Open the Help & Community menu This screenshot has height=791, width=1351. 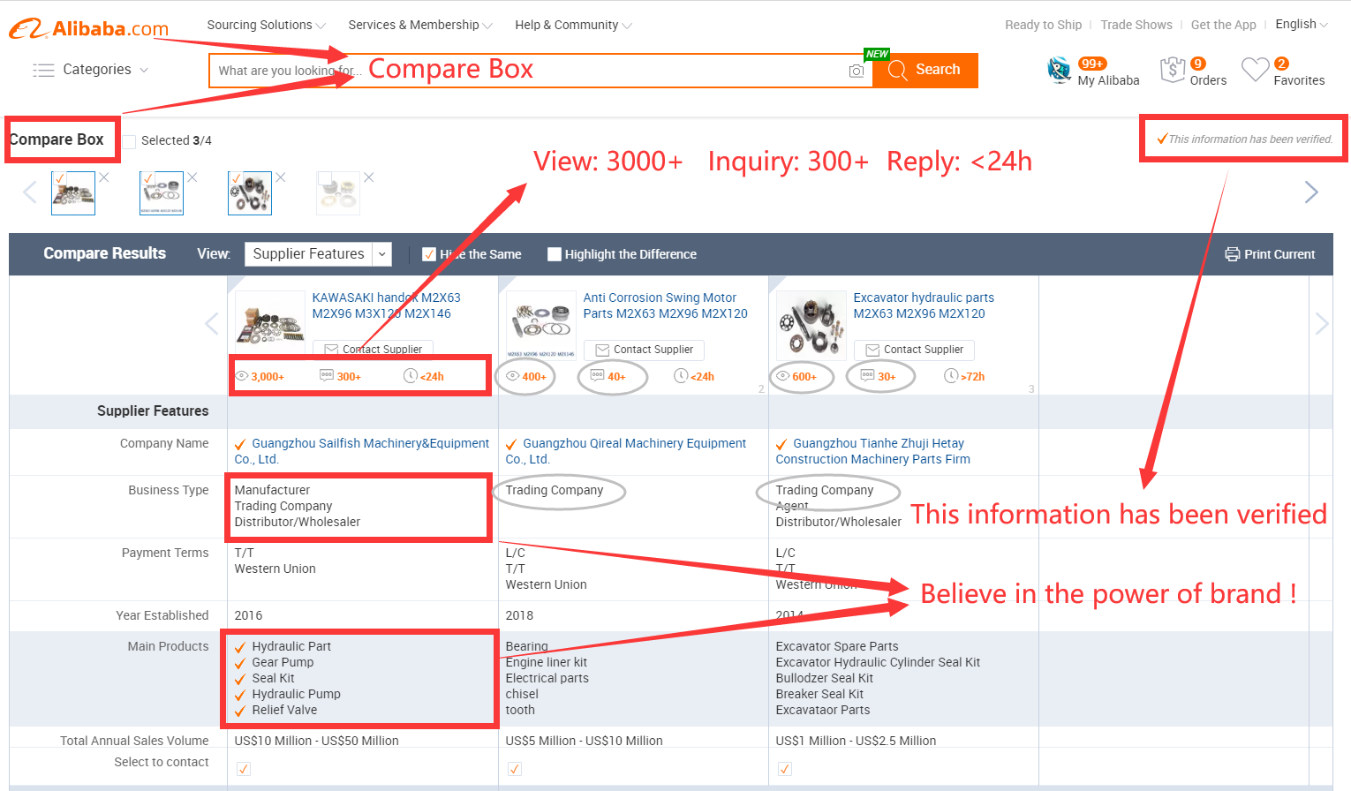pyautogui.click(x=573, y=25)
